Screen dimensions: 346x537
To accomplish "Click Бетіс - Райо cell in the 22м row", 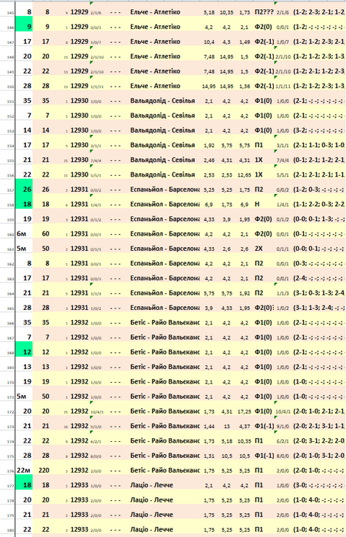I will point(164,470).
